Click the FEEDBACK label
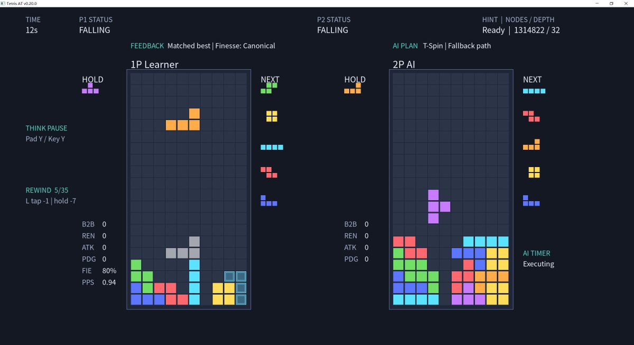Viewport: 634px width, 345px height. [147, 46]
